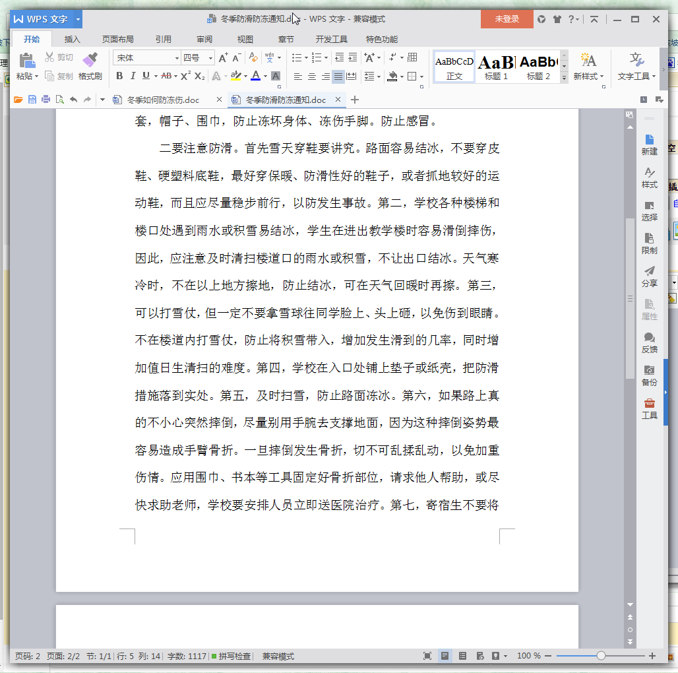Expand the numbered list dropdown arrow
Screen dimensions: 678x673
[326, 58]
